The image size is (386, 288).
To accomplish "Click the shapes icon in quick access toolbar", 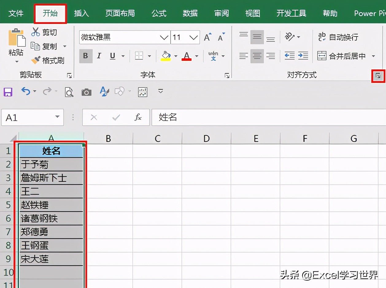I will pos(120,91).
